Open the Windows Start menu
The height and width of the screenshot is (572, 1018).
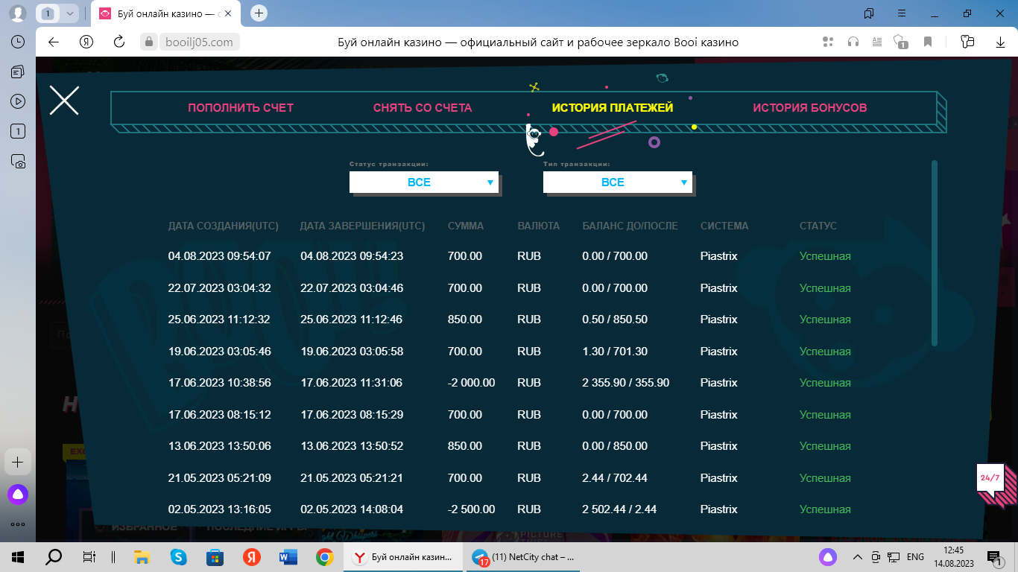point(18,557)
